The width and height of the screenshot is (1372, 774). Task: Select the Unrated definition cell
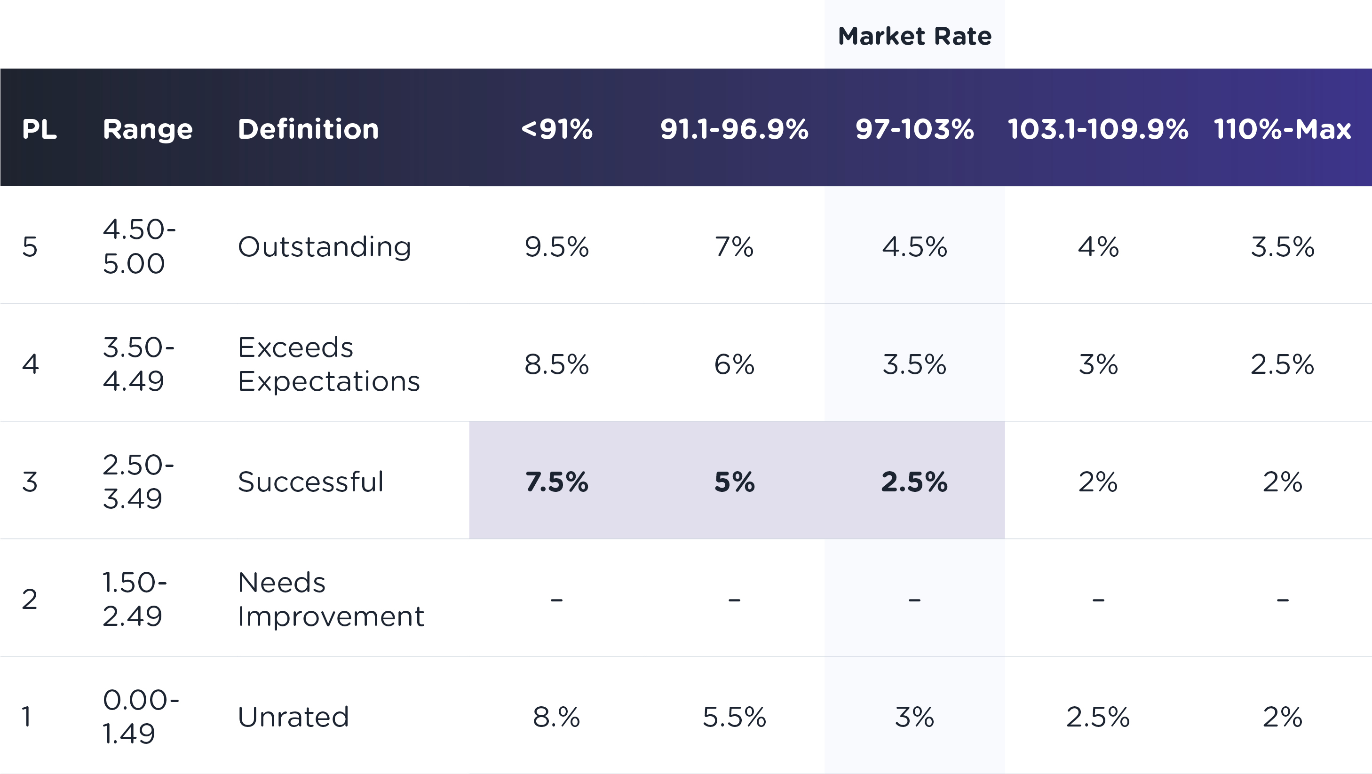[x=293, y=717]
